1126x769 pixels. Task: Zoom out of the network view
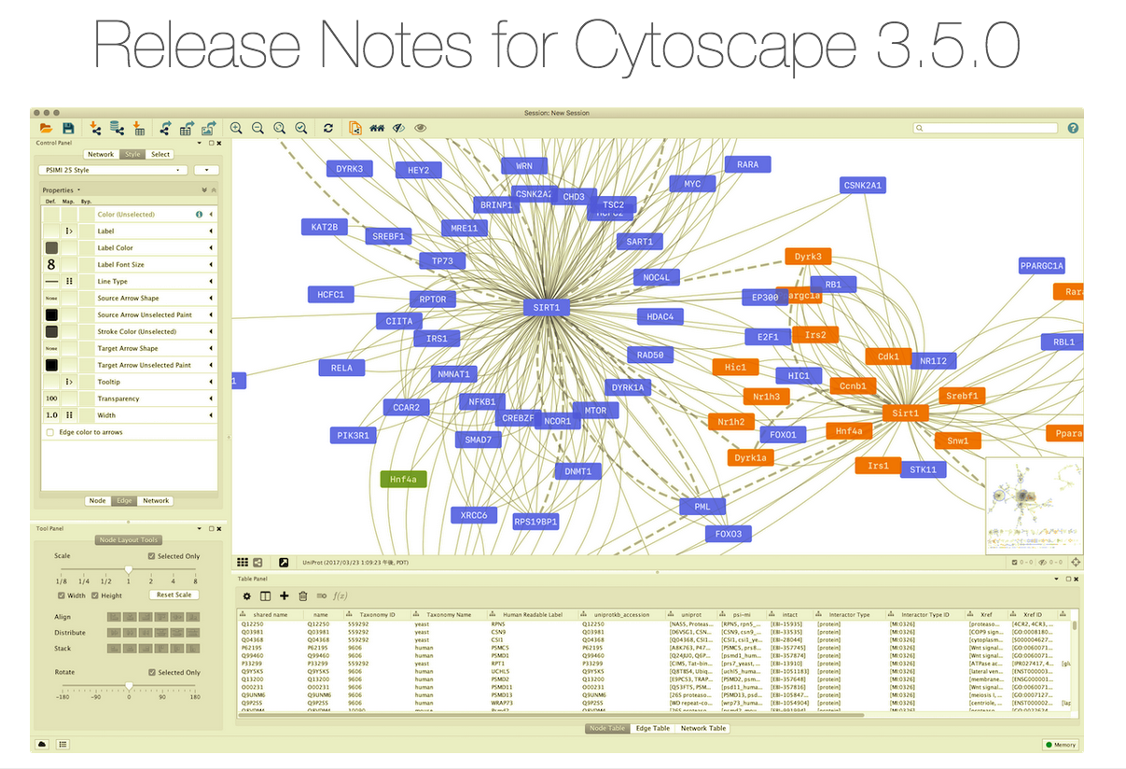pyautogui.click(x=257, y=128)
